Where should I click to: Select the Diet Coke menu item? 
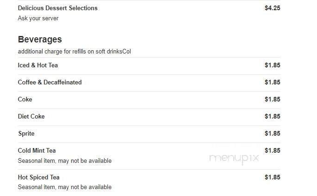pyautogui.click(x=31, y=116)
